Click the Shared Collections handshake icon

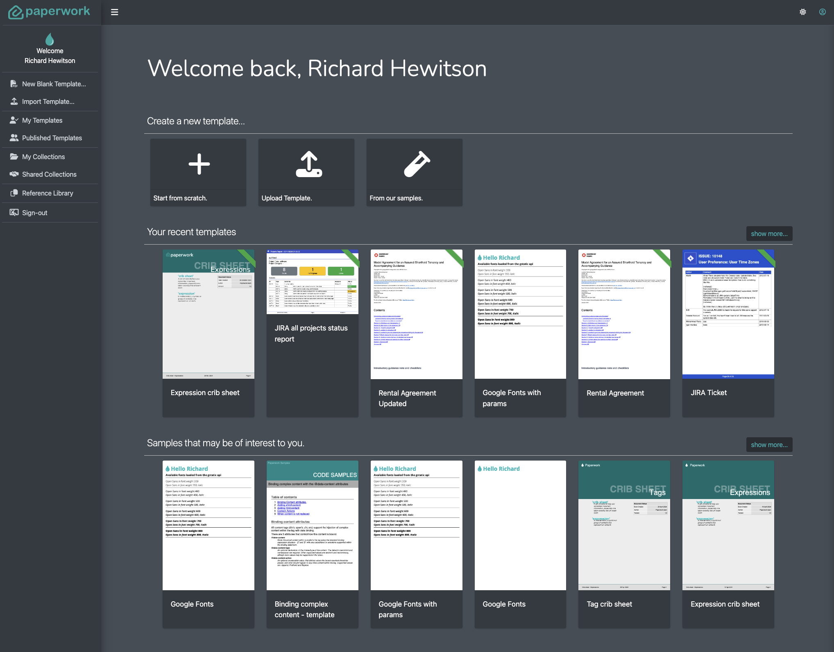click(x=14, y=174)
